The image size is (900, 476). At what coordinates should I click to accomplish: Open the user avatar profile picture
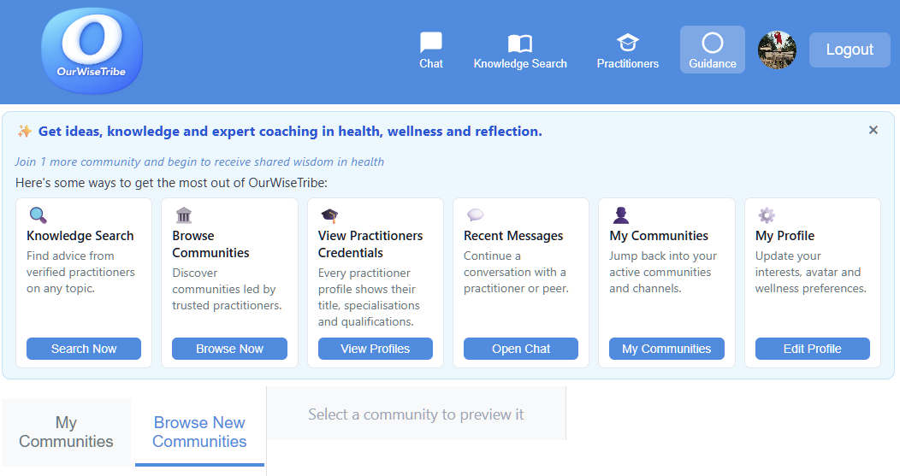(777, 50)
